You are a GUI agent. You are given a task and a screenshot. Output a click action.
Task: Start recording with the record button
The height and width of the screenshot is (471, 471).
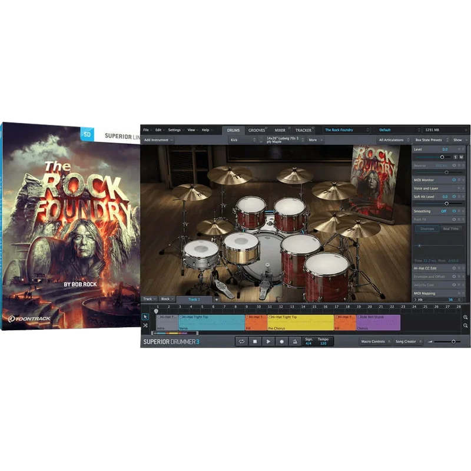pyautogui.click(x=281, y=341)
